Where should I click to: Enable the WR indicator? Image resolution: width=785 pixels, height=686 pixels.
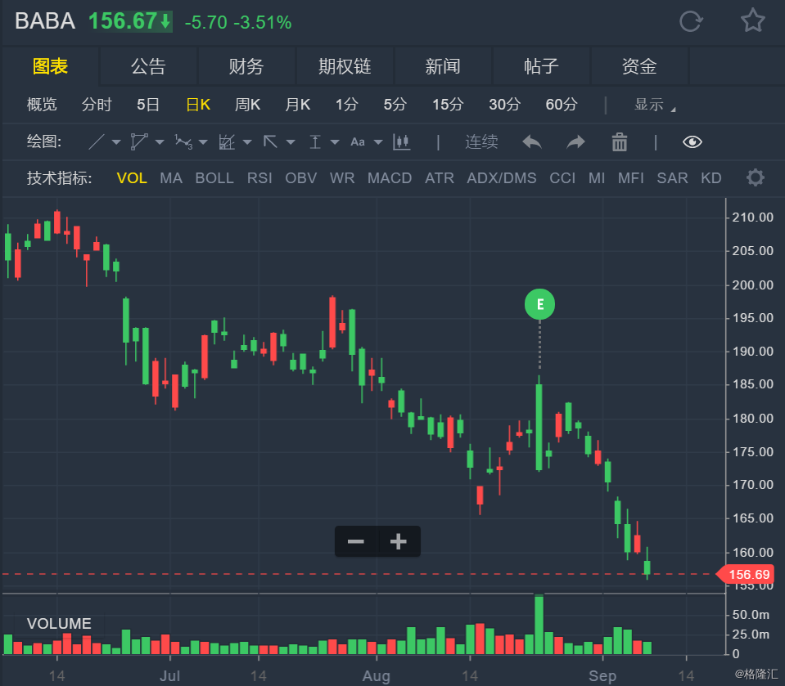point(342,178)
